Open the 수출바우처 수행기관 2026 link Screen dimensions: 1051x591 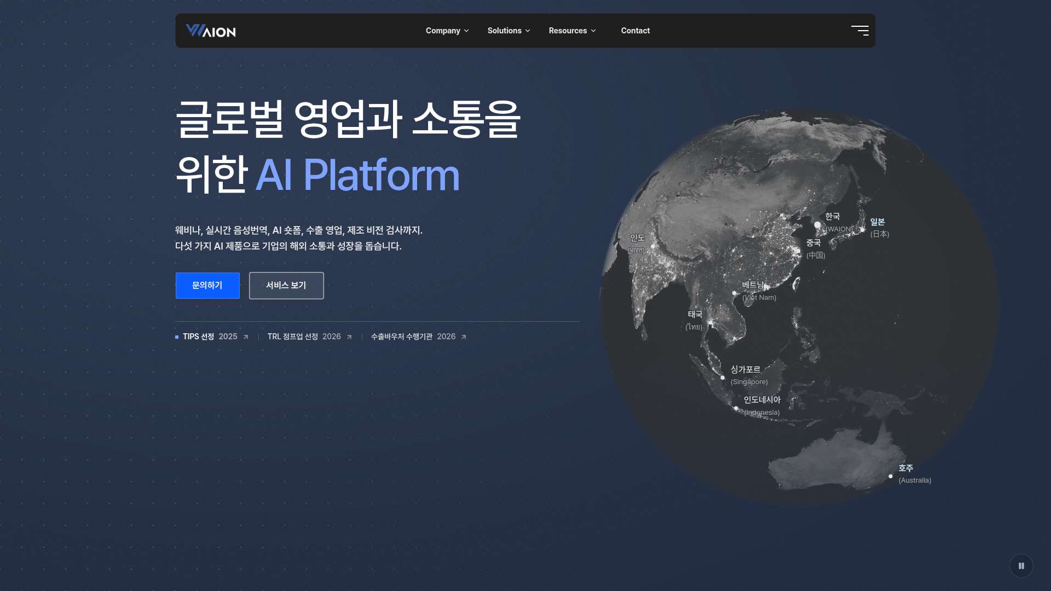[x=419, y=337]
